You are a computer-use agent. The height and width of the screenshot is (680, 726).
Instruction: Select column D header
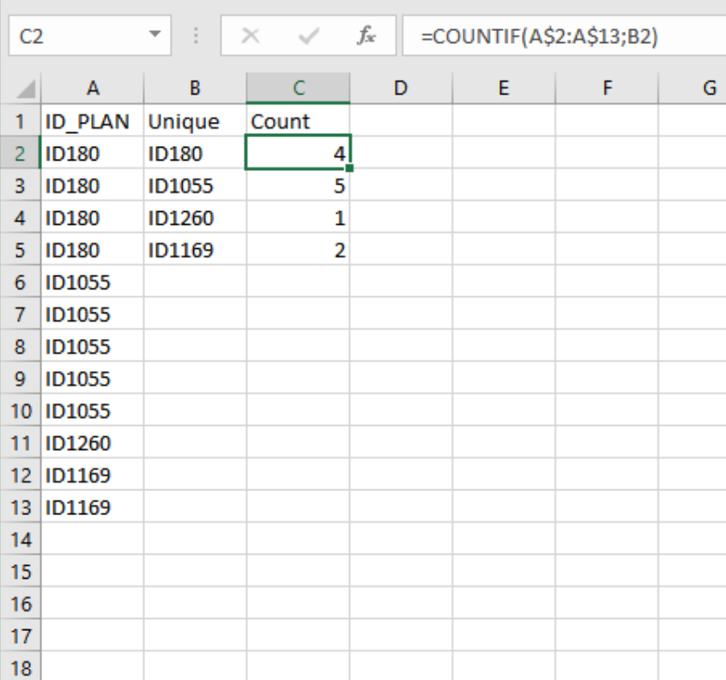pyautogui.click(x=401, y=88)
